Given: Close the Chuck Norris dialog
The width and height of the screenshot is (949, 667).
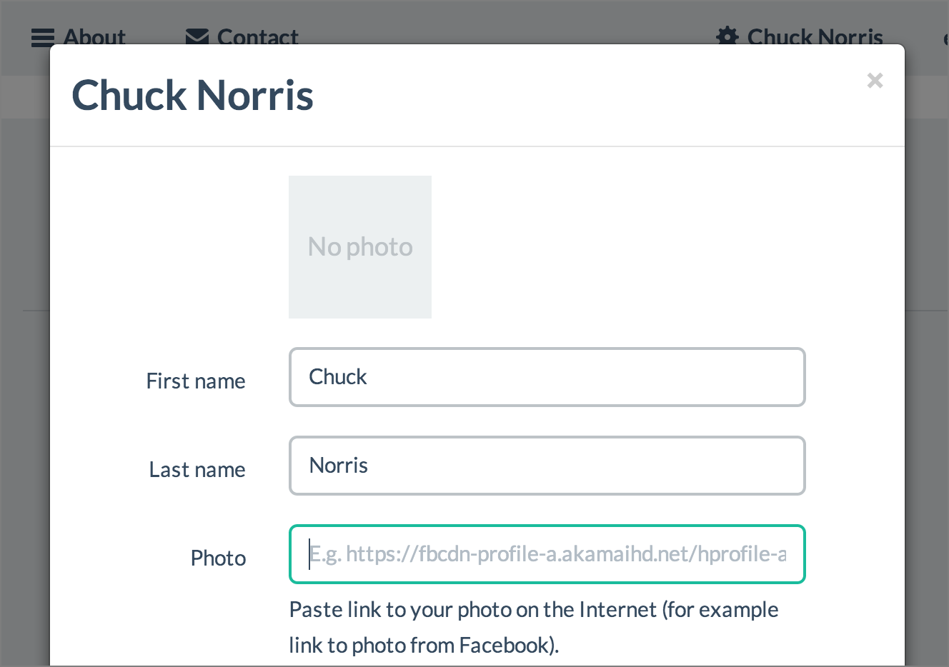Looking at the screenshot, I should [x=875, y=81].
